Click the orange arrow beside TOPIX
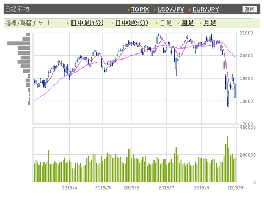Screen dimensions: 264x199 [x=129, y=10]
